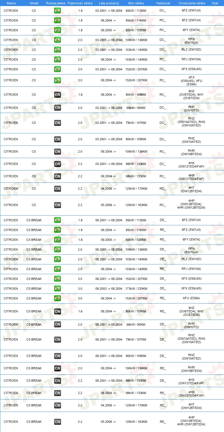Click the PB icon in the DC_ RFN (EW10J4) row
This screenshot has width=224, height=432.
coord(57,40)
